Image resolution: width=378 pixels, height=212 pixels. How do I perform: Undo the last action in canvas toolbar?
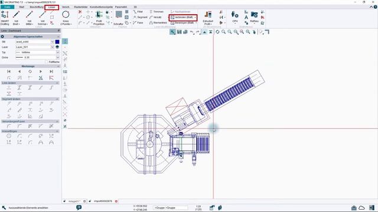191,32
